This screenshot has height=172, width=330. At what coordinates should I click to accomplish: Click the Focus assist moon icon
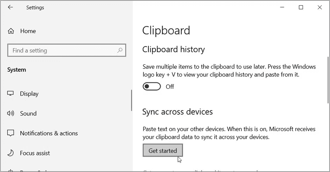pos(11,153)
